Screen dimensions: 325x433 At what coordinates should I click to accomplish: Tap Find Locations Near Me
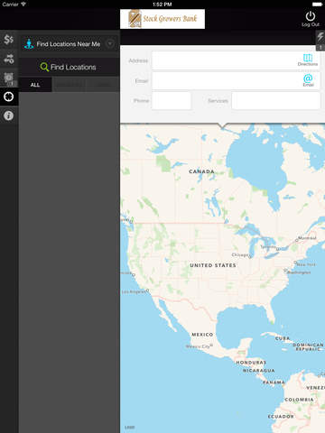(x=69, y=44)
